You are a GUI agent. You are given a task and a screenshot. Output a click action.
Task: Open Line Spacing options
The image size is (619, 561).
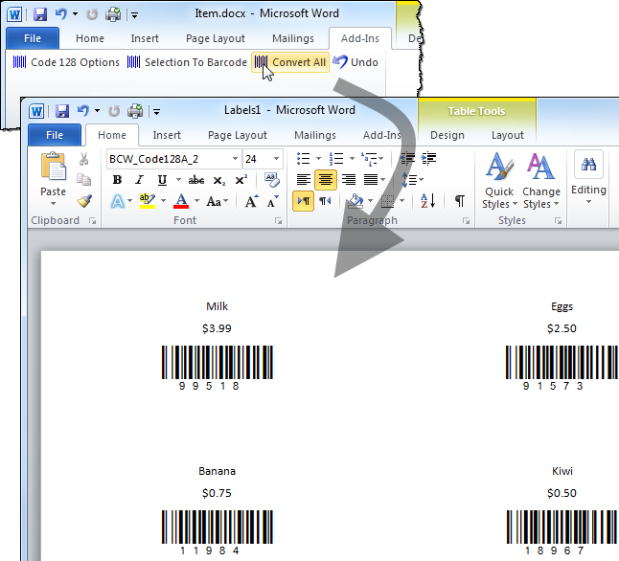pyautogui.click(x=412, y=180)
